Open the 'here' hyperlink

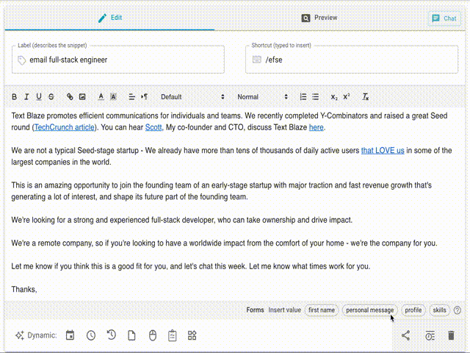316,127
